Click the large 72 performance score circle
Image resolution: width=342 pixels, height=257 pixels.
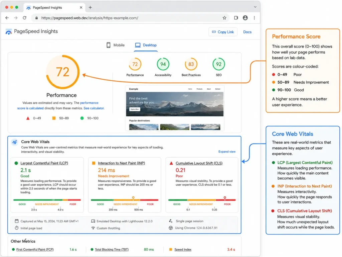[62, 72]
